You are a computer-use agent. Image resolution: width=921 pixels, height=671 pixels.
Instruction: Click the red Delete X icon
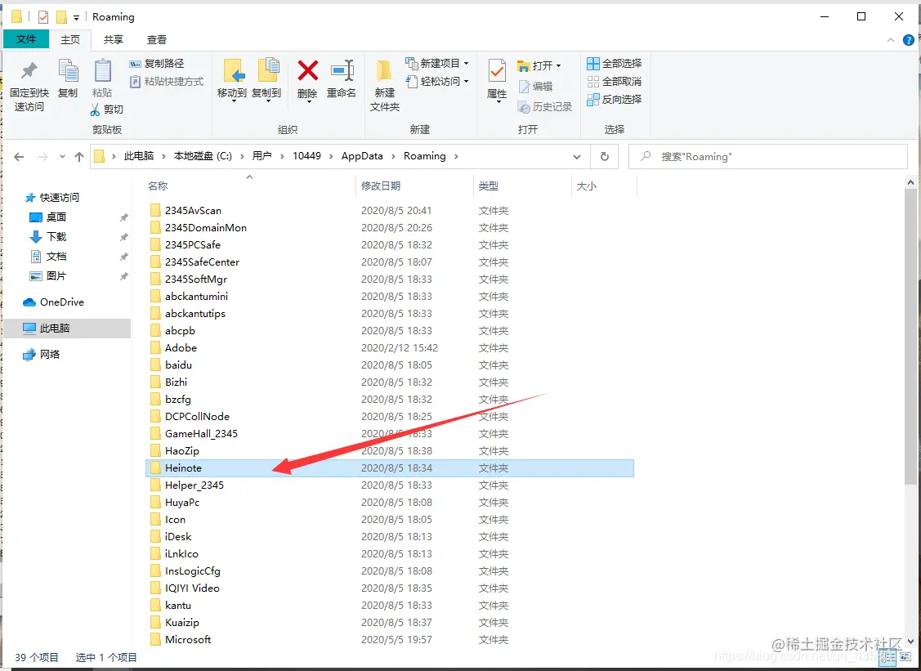coord(308,71)
